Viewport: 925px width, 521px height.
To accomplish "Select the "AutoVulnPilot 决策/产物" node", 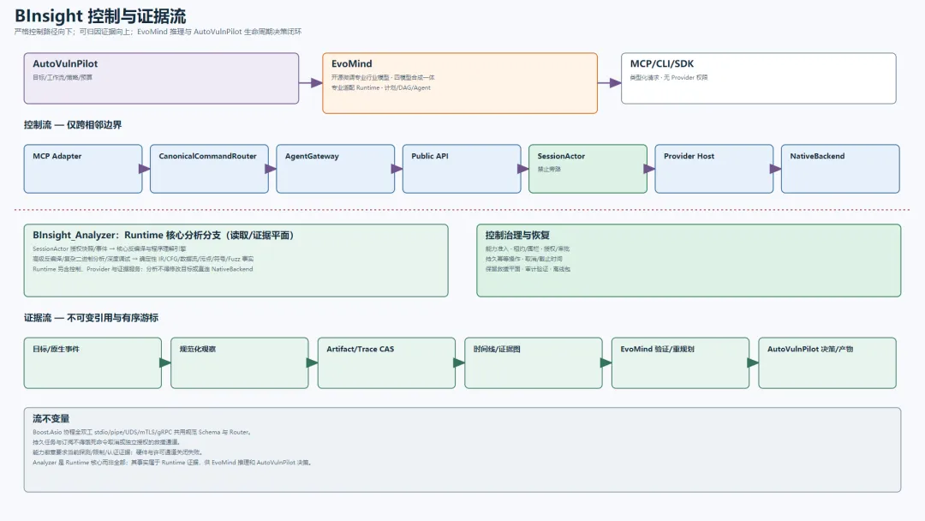I will [x=827, y=362].
